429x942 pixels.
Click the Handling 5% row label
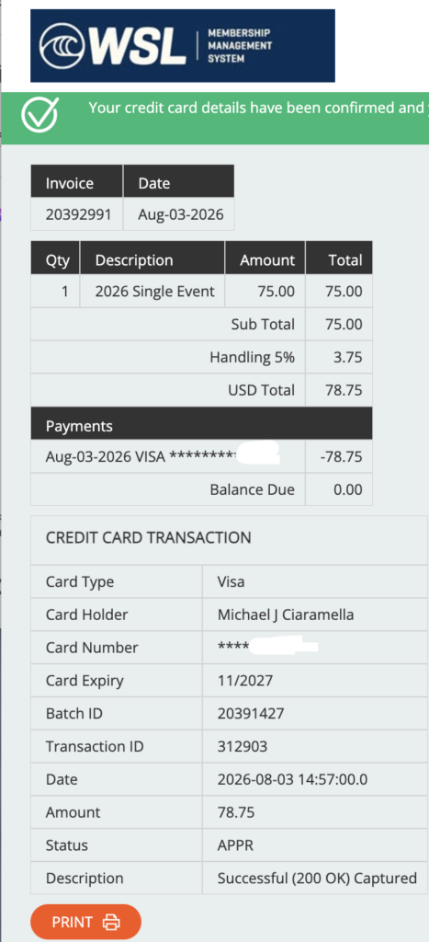click(252, 358)
